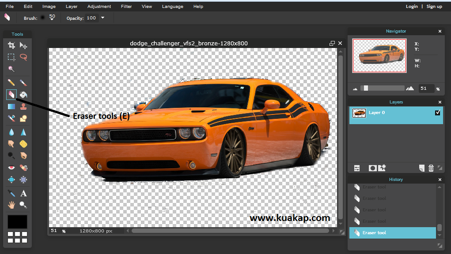Open layer styles
This screenshot has width=451, height=254.
click(382, 168)
